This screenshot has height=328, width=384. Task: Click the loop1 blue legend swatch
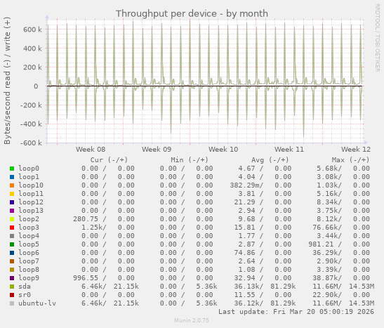(x=12, y=177)
